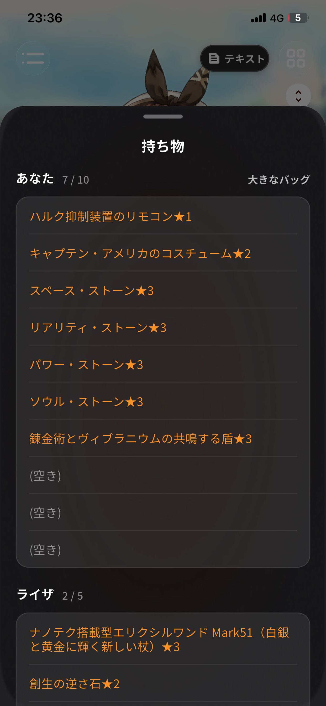Pick パワー・ストーン★3 in the list

[x=163, y=364]
